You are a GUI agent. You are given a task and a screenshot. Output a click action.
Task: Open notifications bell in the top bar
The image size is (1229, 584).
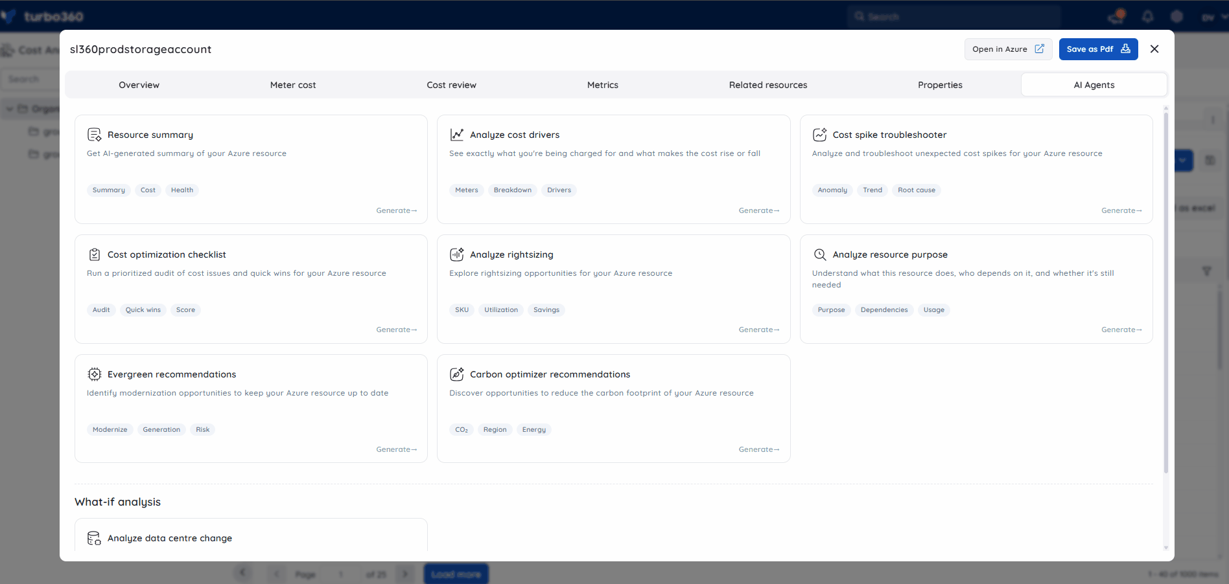(1148, 17)
